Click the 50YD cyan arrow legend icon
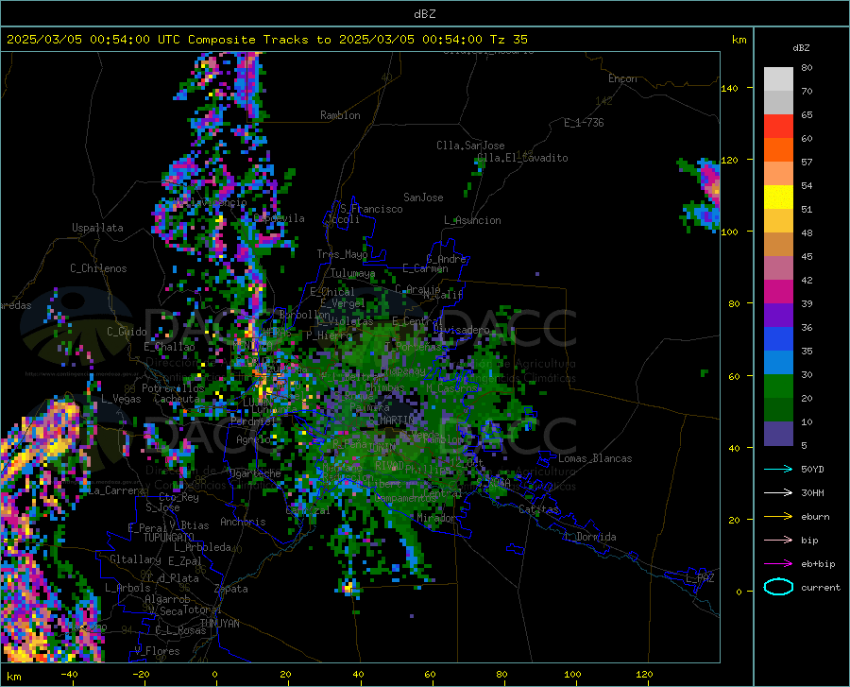Image resolution: width=850 pixels, height=687 pixels. point(778,469)
